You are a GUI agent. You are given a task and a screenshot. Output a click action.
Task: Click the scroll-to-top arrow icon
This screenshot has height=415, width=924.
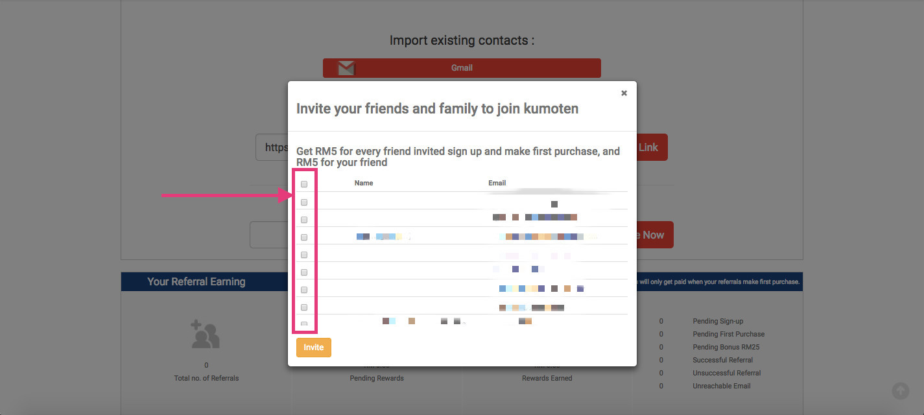point(900,390)
